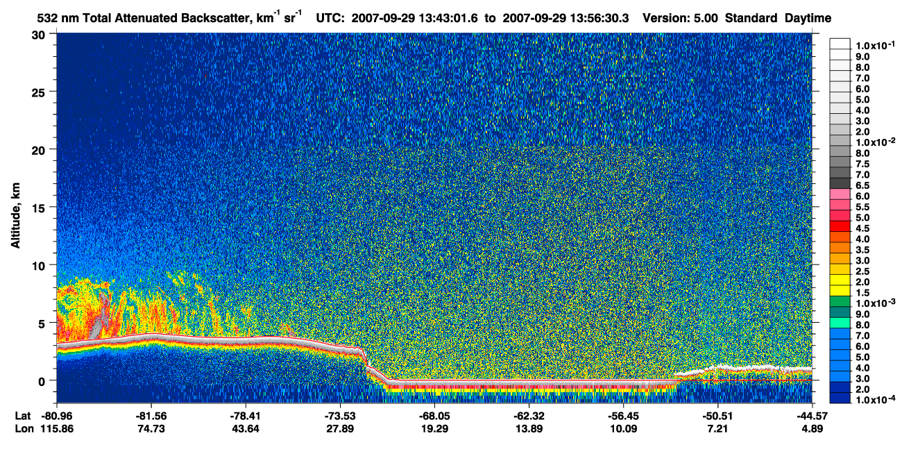Click latitude value '-50.51'
This screenshot has width=902, height=463.
coord(717,416)
